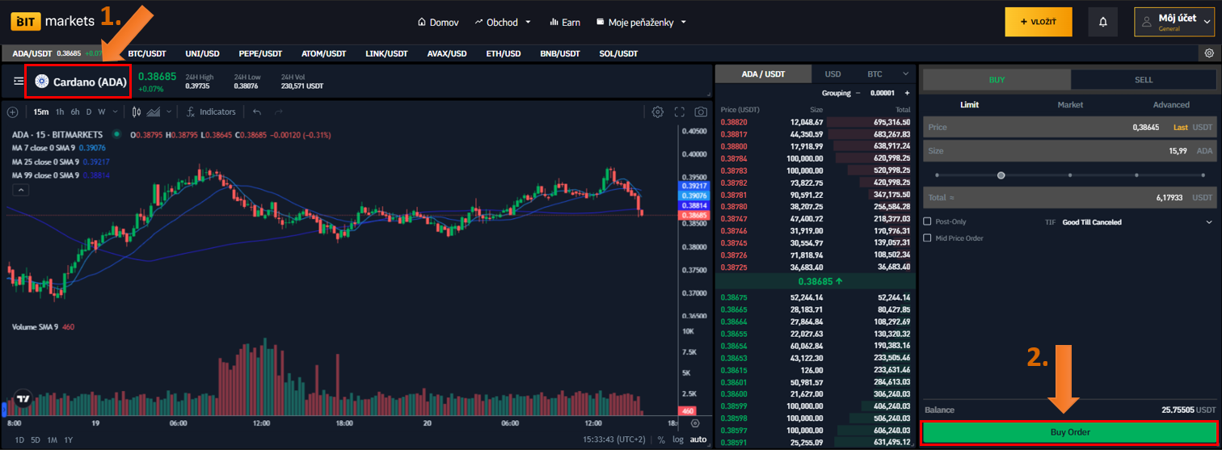The height and width of the screenshot is (450, 1222).
Task: Open notifications bell
Action: coord(1103,22)
